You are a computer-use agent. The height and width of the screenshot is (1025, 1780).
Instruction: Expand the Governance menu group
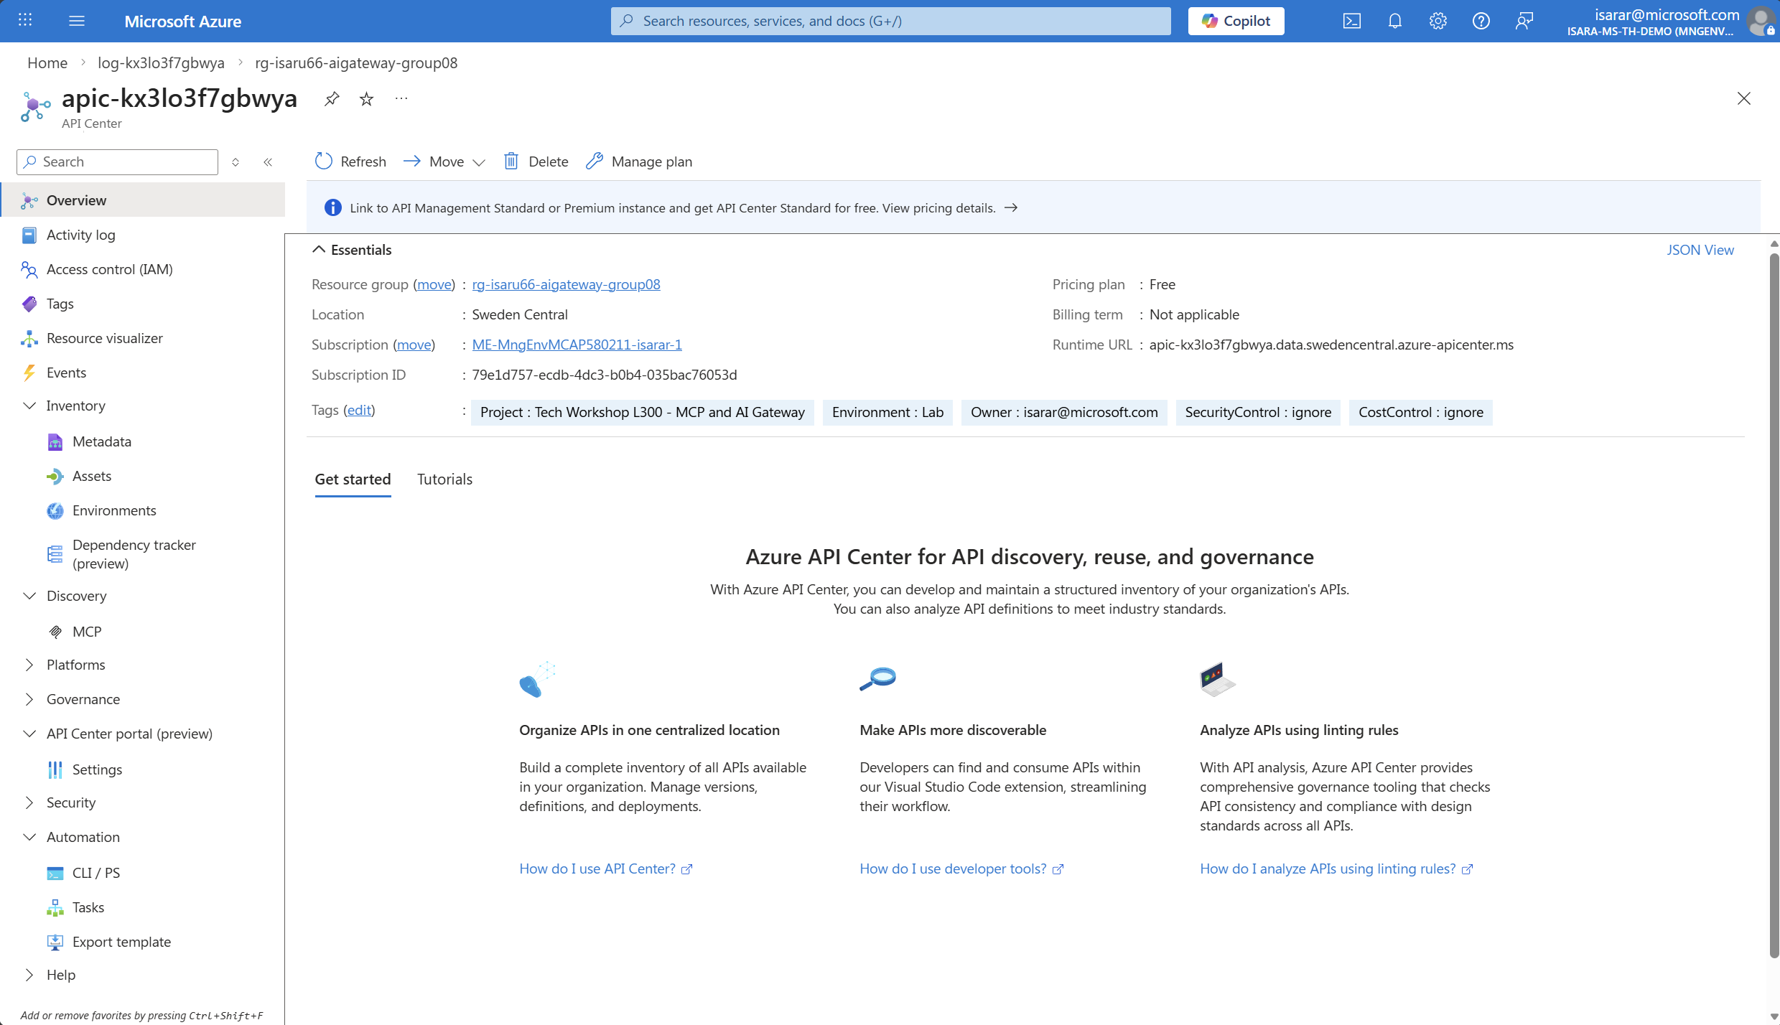pos(29,699)
